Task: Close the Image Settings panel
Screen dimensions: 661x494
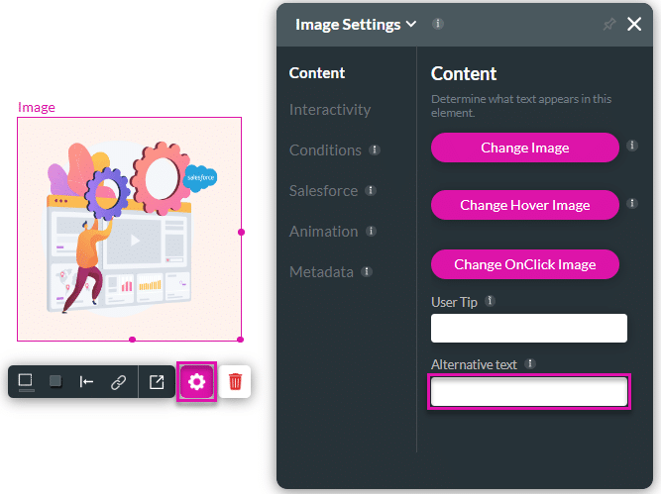Action: pyautogui.click(x=634, y=24)
